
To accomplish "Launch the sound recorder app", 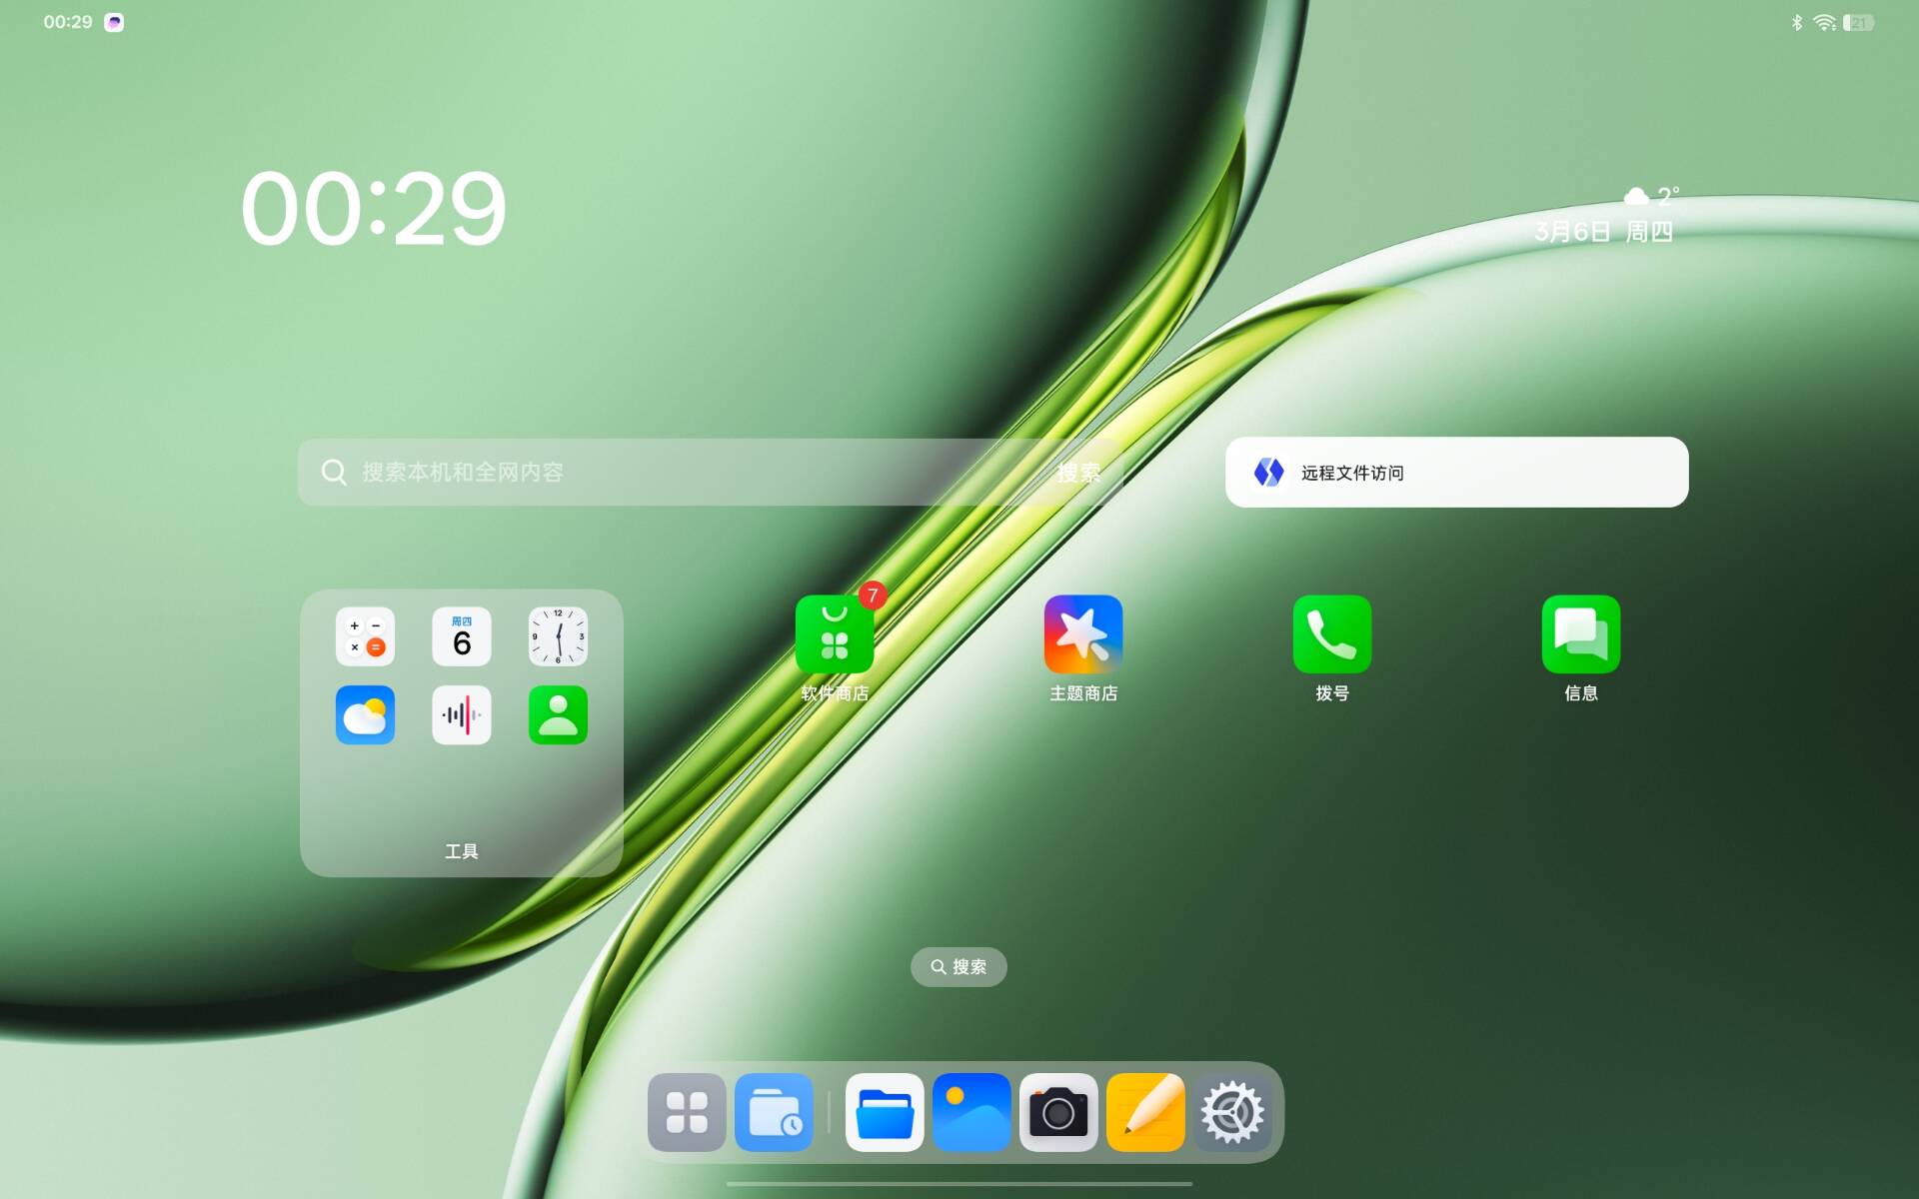I will tap(461, 714).
